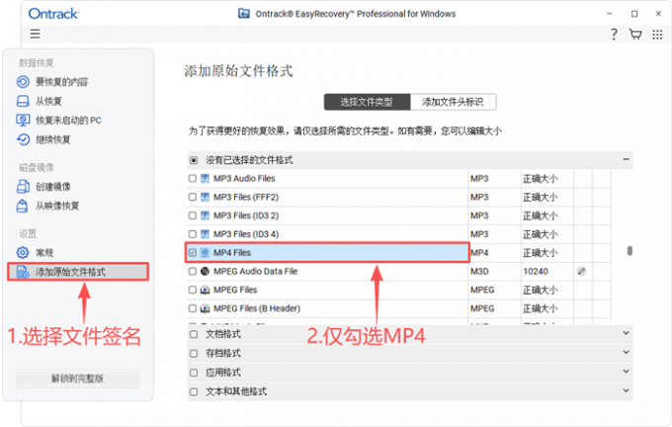Screen dimensions: 672x427
Task: Check the MP3 Audio Files checkbox
Action: click(193, 178)
